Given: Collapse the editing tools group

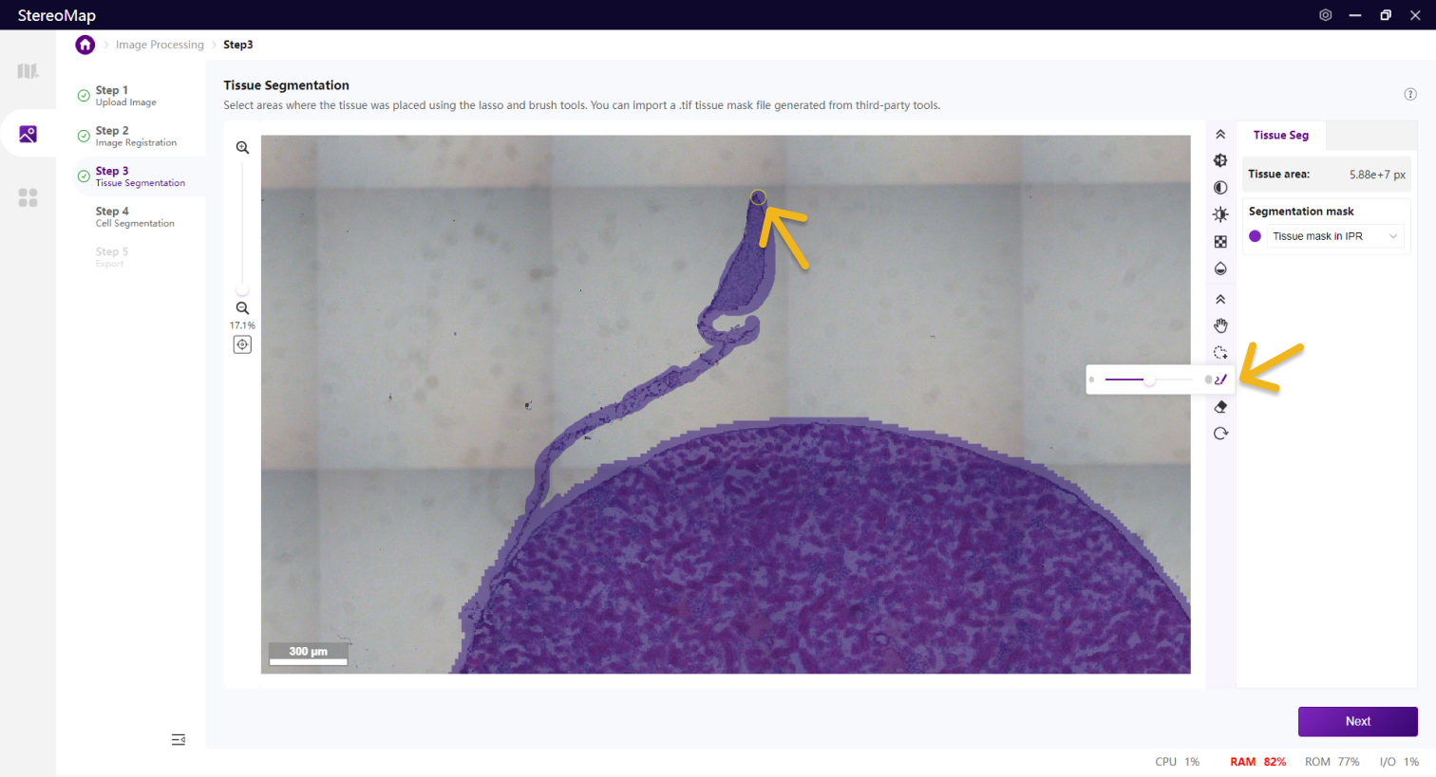Looking at the screenshot, I should (x=1220, y=299).
